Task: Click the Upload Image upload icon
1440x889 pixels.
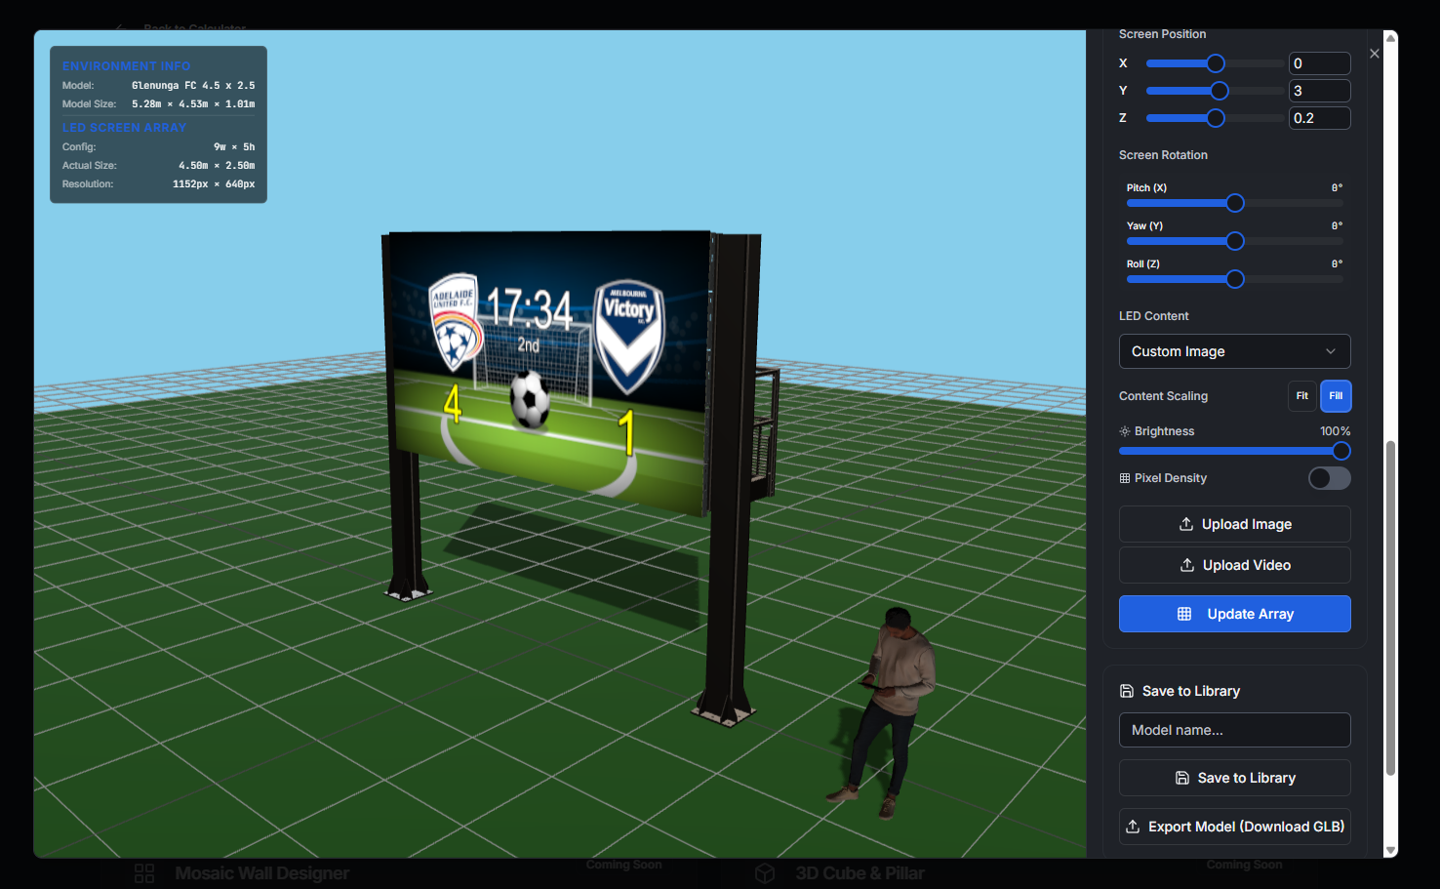Action: (x=1185, y=524)
